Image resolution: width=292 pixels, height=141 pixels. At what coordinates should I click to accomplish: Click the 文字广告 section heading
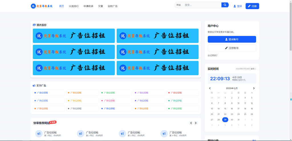(x=41, y=86)
